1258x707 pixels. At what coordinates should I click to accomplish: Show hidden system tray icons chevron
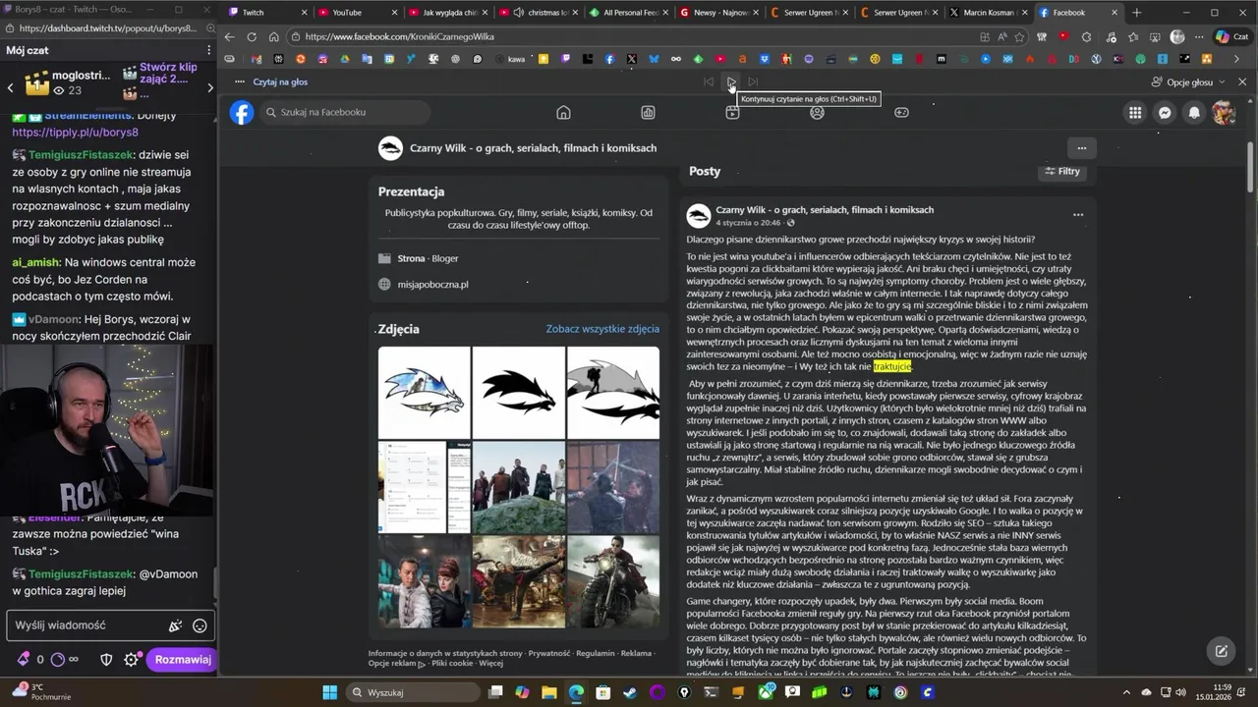(x=1126, y=692)
